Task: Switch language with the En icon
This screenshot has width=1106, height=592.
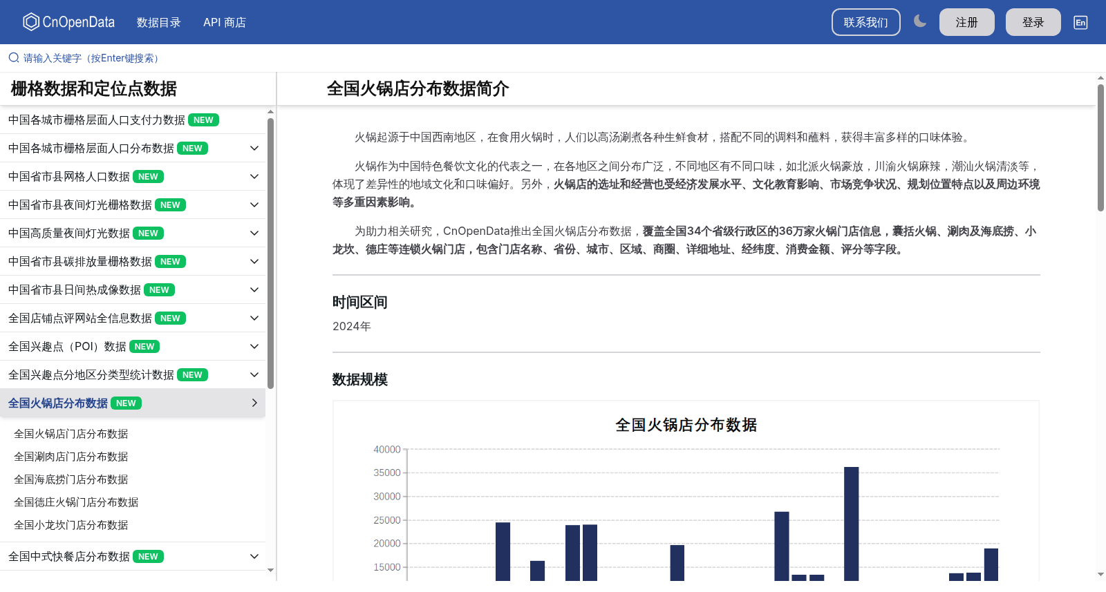Action: coord(1080,22)
